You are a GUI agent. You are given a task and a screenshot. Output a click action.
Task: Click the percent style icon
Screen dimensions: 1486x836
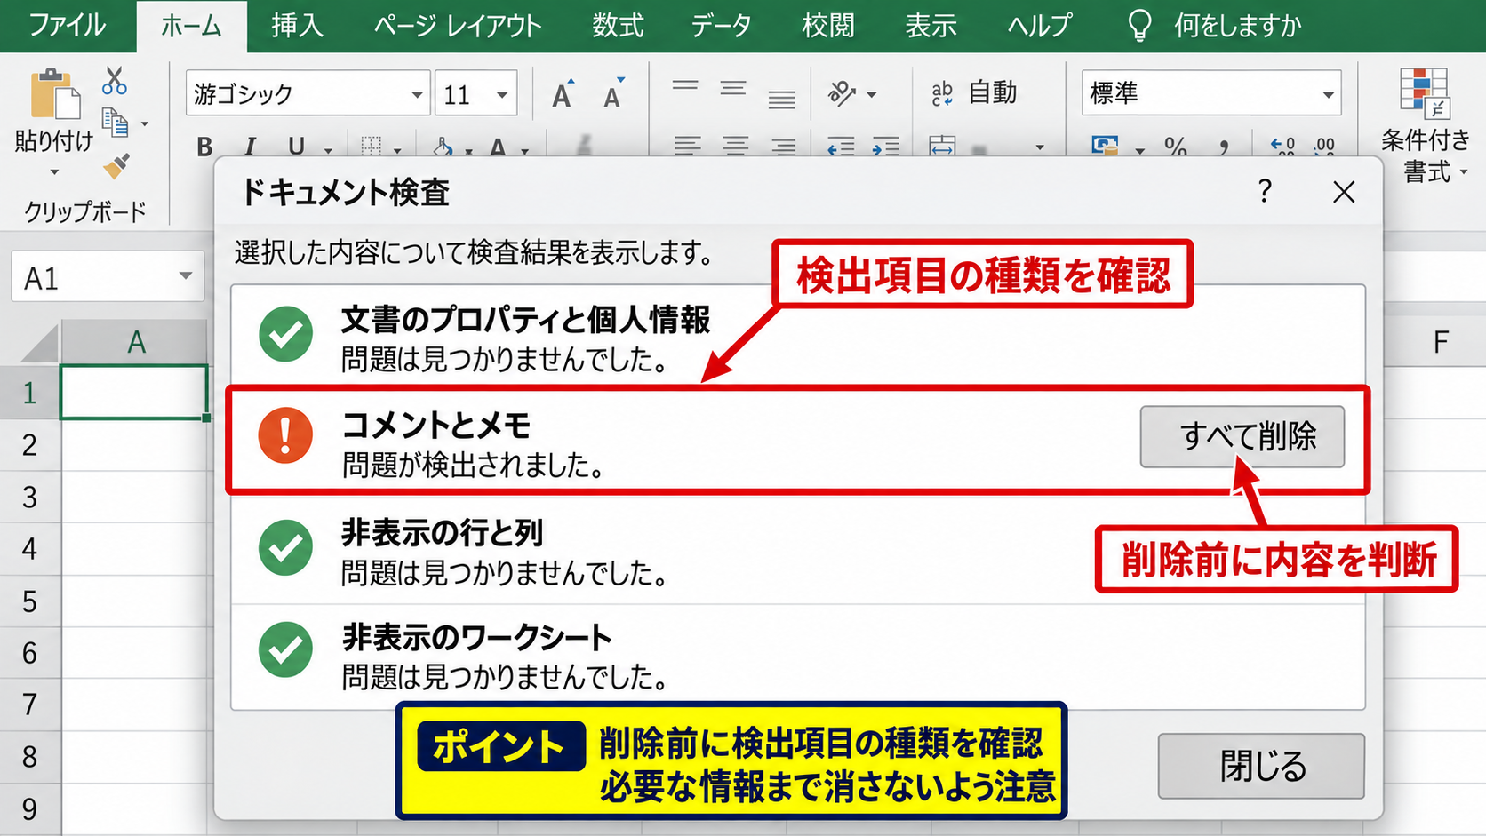coord(1176,146)
